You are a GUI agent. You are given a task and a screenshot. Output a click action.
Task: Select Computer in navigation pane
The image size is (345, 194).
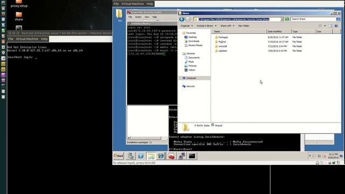click(x=191, y=78)
